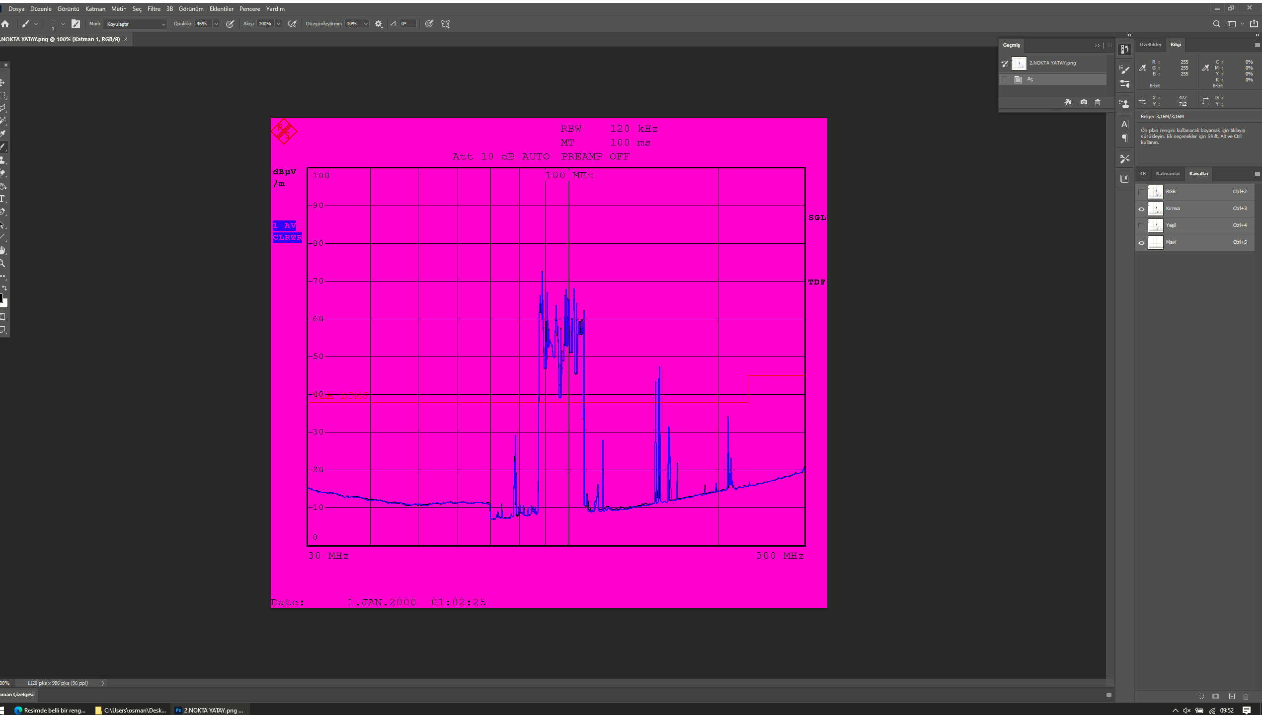The height and width of the screenshot is (715, 1262).
Task: Show the Yeşil channel
Action: [1141, 225]
